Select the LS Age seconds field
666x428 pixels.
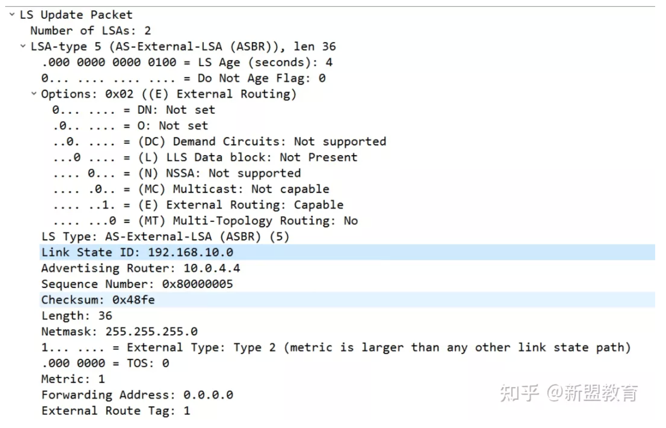[187, 62]
